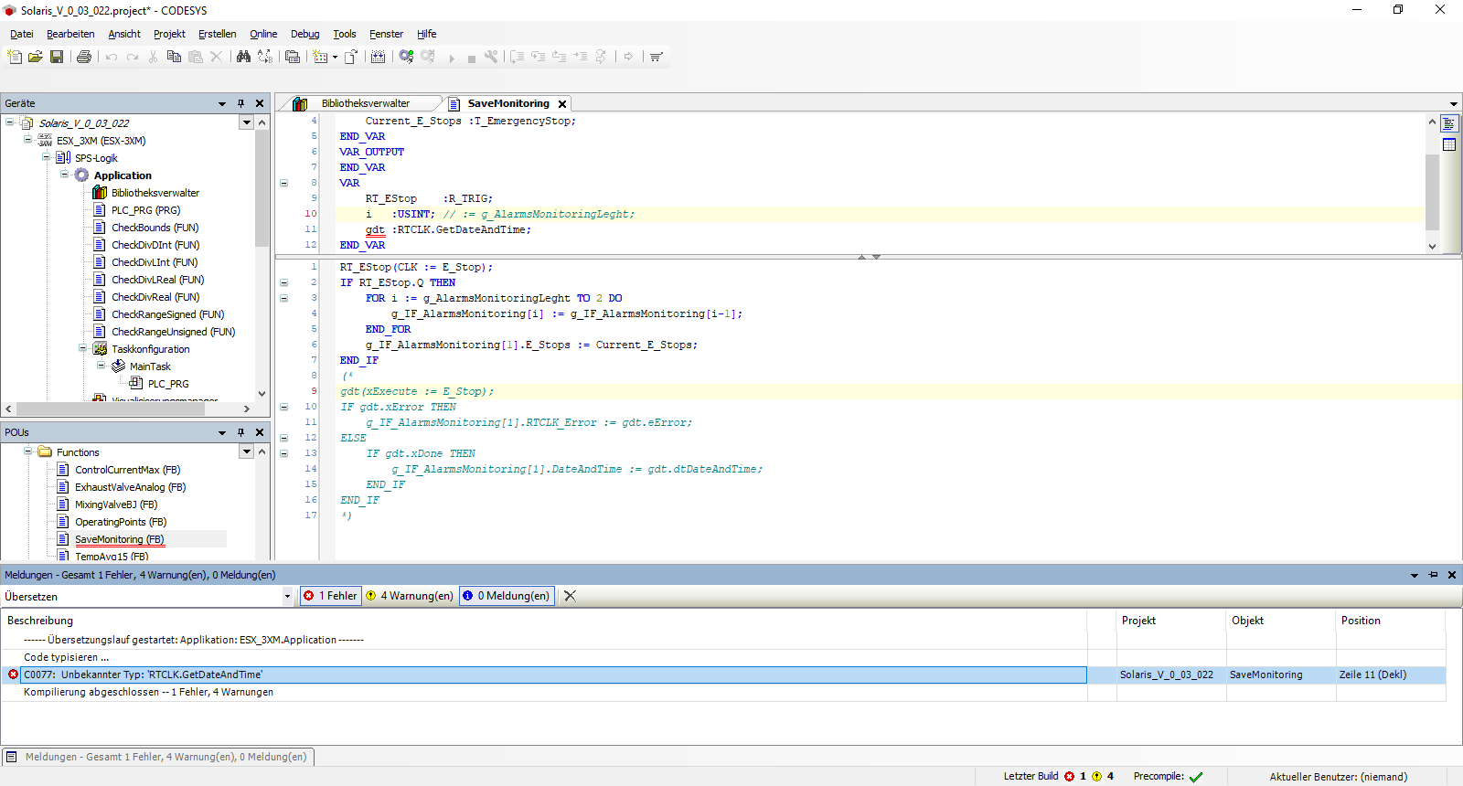1463x786 pixels.
Task: Switch to the Bibliotheksverwalter tab
Action: coord(365,103)
